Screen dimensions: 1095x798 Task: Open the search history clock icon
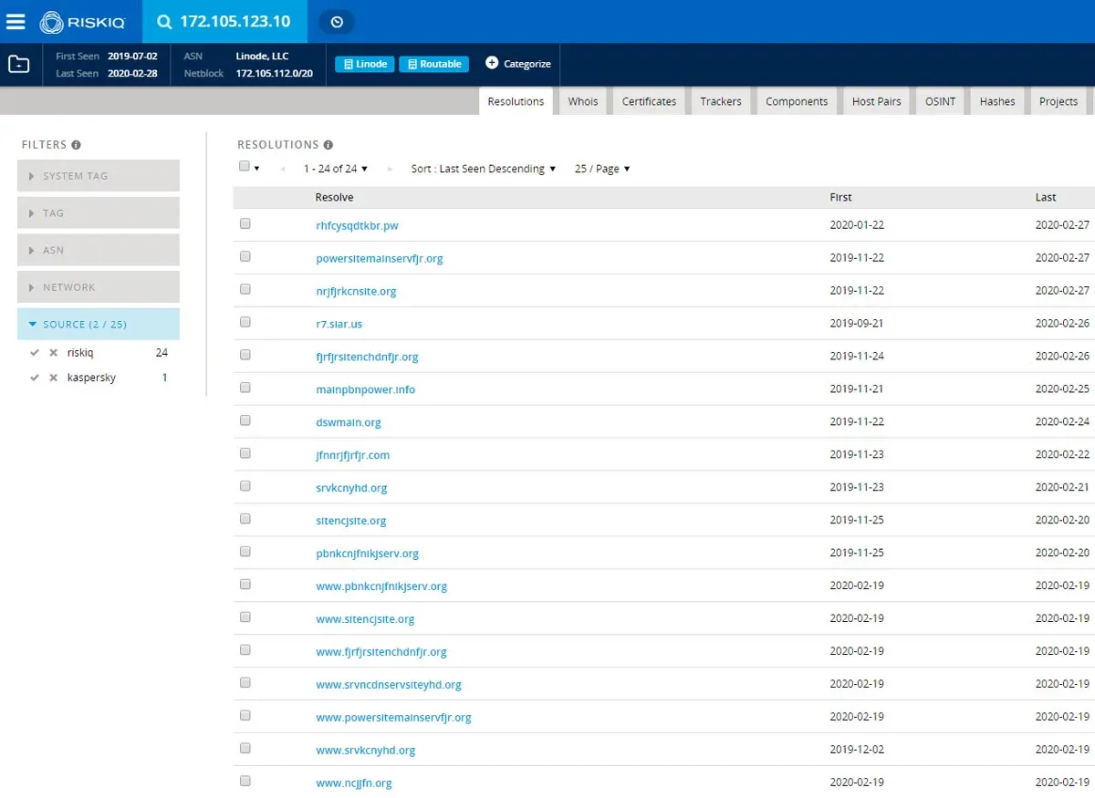point(335,19)
